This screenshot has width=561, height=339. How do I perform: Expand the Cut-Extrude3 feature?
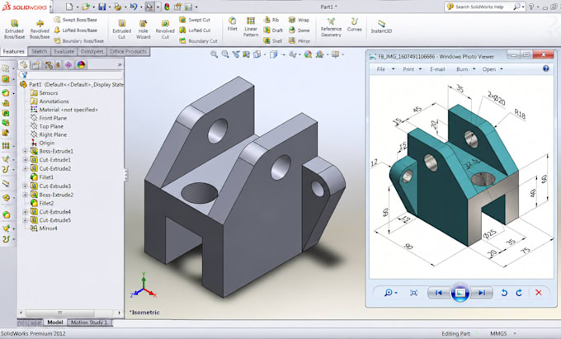(x=25, y=186)
